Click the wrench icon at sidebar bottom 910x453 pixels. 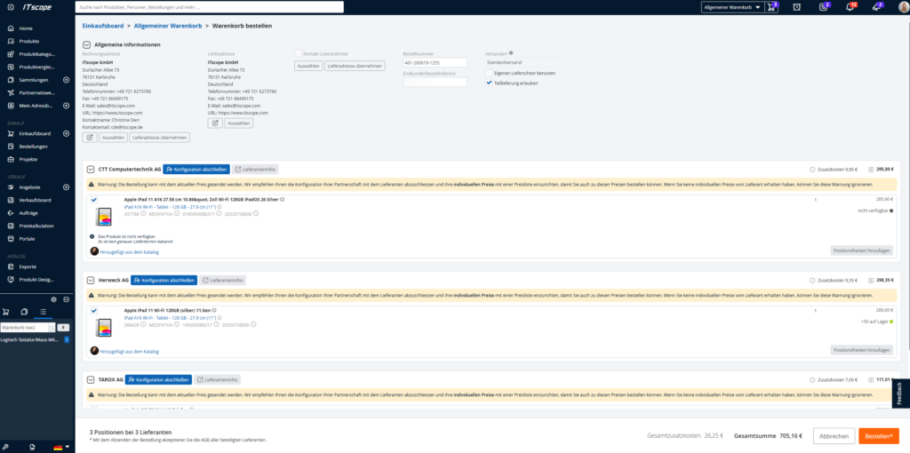pyautogui.click(x=5, y=447)
